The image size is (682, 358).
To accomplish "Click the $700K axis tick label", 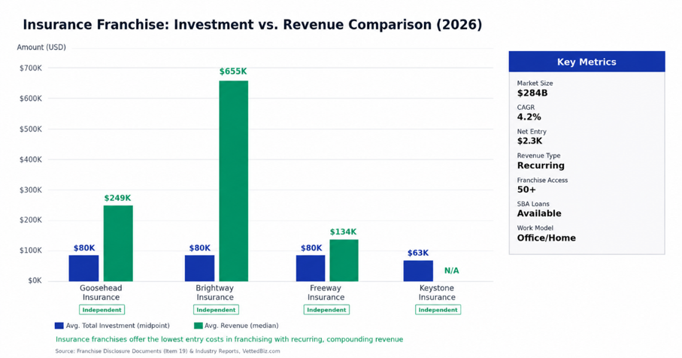I will [x=31, y=68].
